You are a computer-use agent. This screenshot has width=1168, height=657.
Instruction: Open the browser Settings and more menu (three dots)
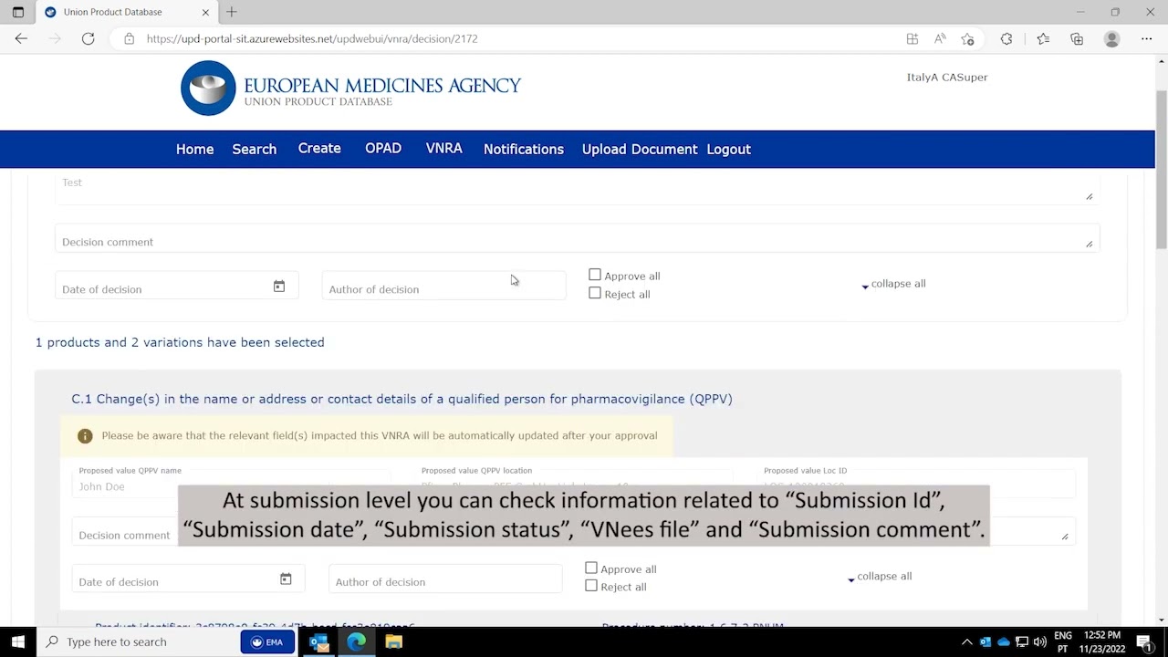(x=1146, y=38)
